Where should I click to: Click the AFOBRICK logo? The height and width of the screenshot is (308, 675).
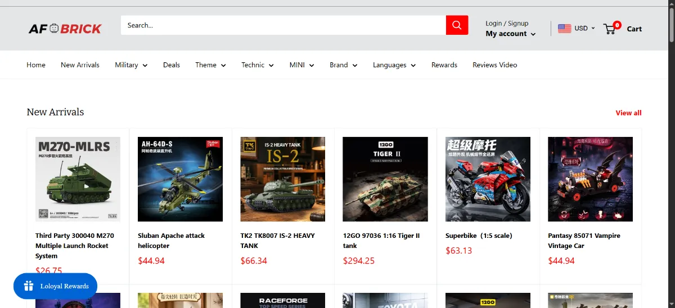pos(65,28)
